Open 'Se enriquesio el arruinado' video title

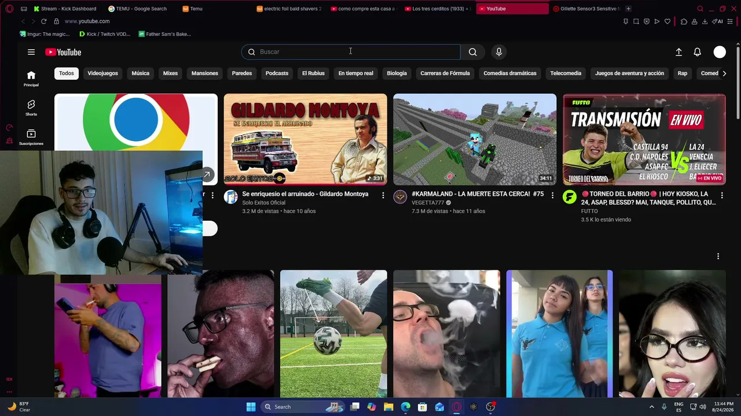[x=305, y=194]
